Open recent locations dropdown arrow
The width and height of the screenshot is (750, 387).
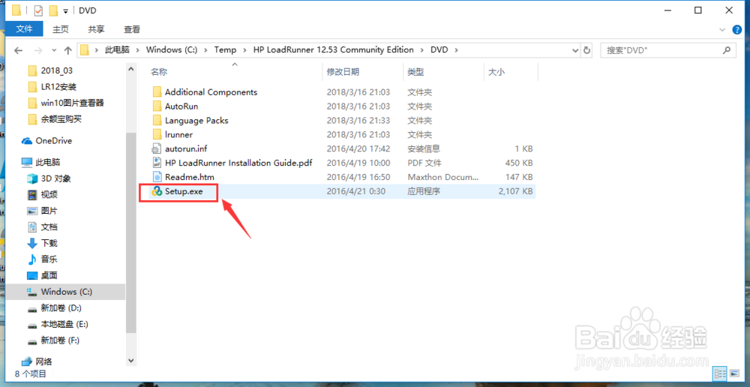pos(54,49)
